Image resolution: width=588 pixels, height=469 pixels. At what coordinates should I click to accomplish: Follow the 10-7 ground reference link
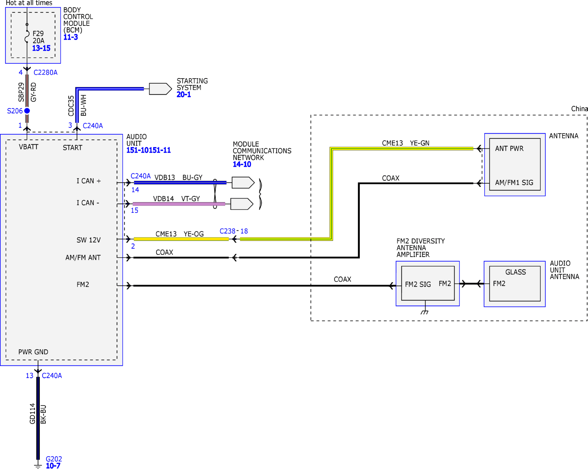pos(53,466)
